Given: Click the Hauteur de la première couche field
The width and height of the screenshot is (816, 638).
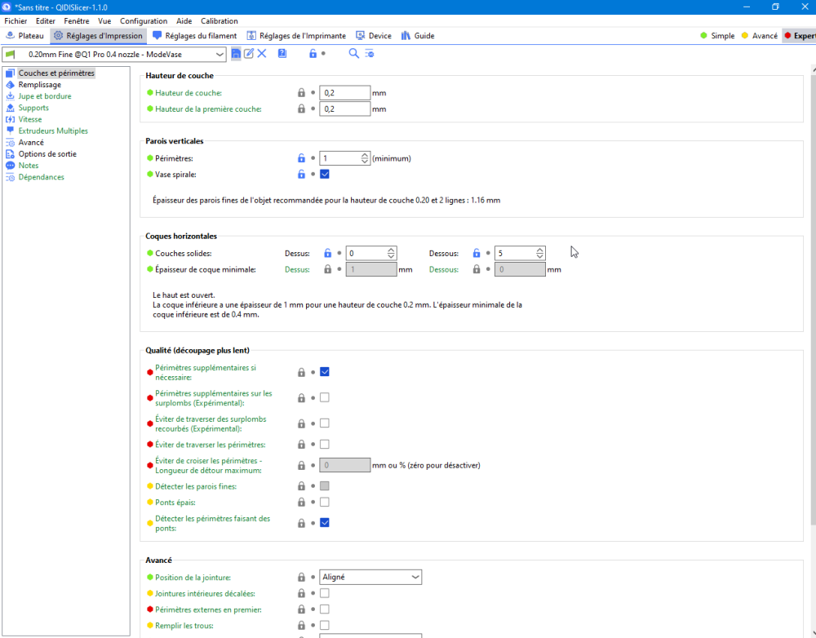Looking at the screenshot, I should point(344,109).
